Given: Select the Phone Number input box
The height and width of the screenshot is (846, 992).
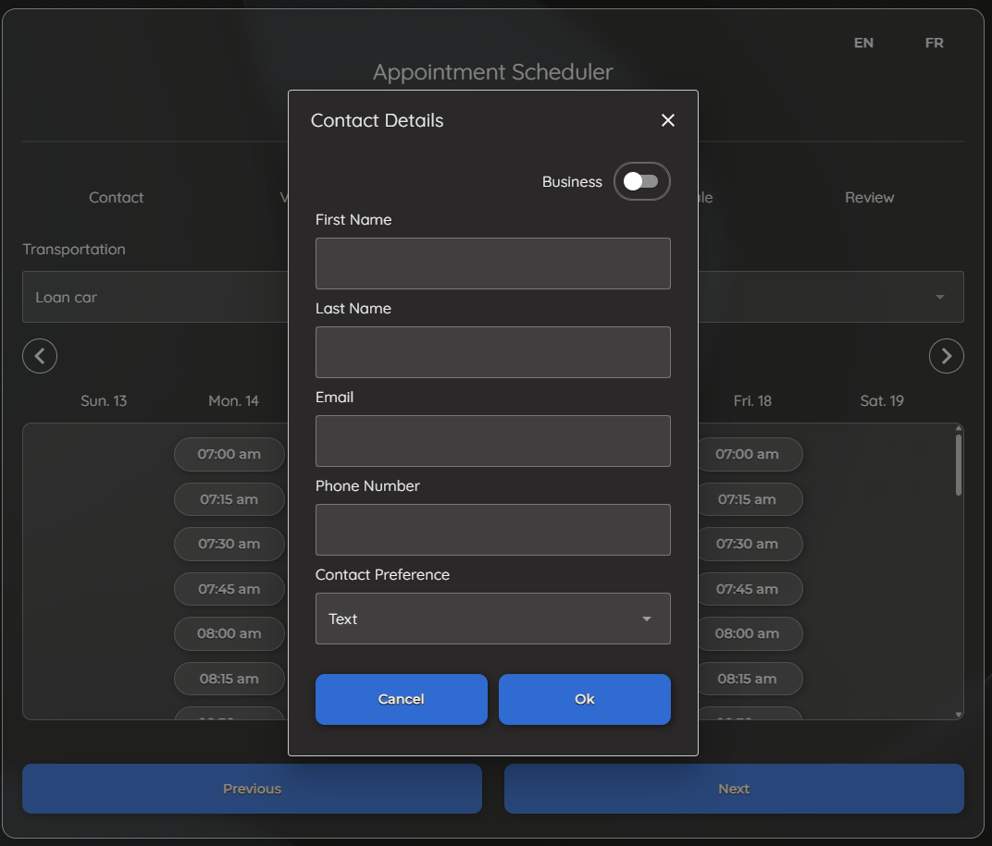Looking at the screenshot, I should pos(492,530).
